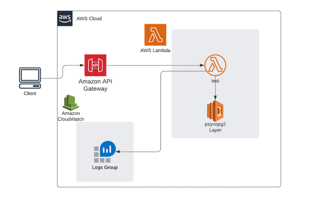The width and height of the screenshot is (311, 198).
Task: Click the round test Lambda function icon
Action: pos(215,66)
